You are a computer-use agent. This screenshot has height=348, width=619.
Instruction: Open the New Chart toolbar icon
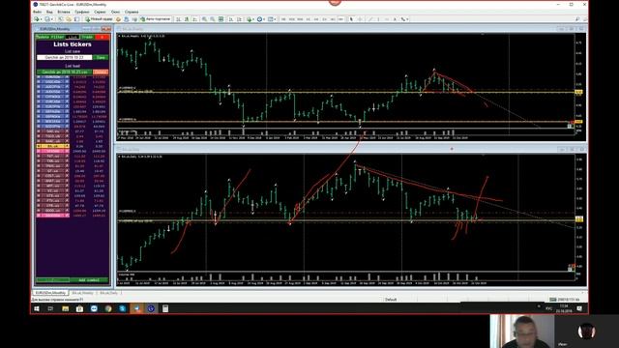point(37,19)
